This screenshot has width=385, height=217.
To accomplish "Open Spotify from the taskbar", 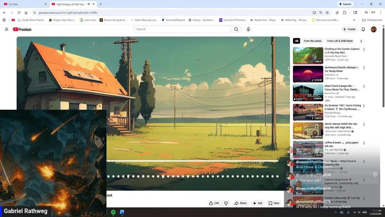I will coord(113,212).
